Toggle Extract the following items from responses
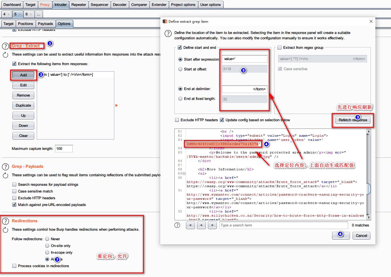 point(14,64)
